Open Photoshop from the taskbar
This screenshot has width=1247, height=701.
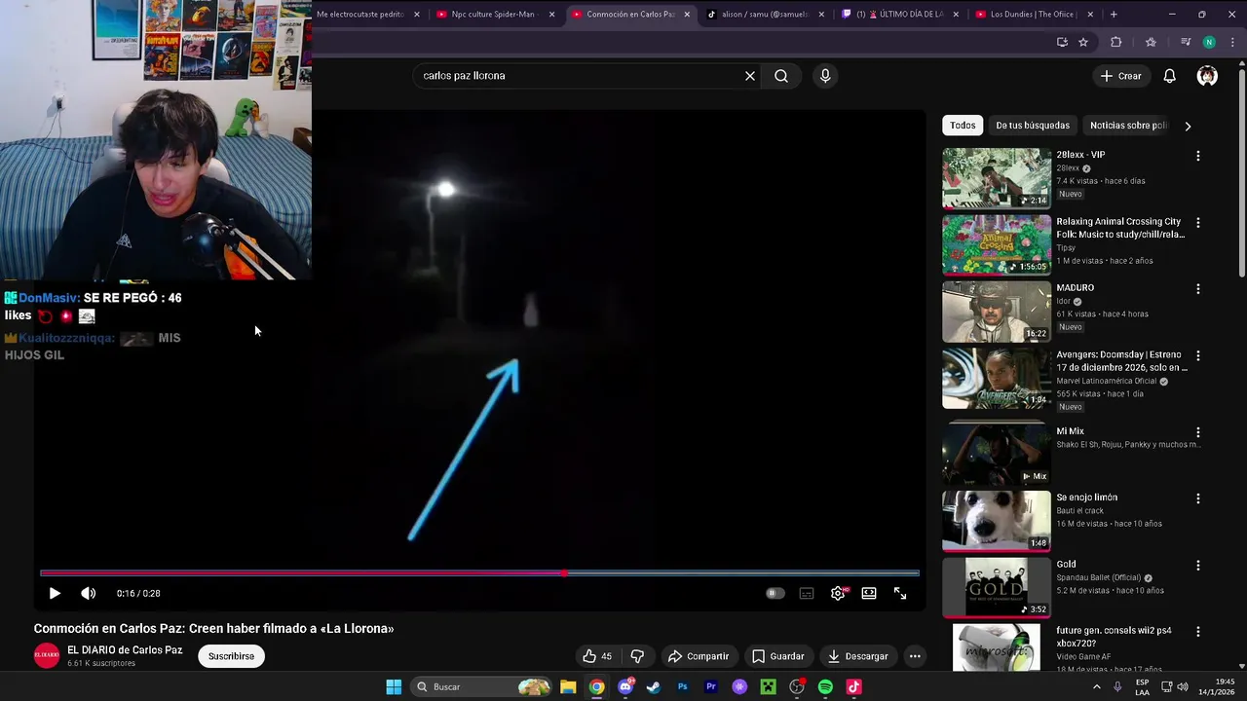(683, 687)
